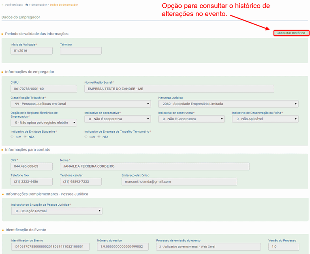The image size is (310, 254).
Task: Click the CPF contact field
Action: point(32,166)
